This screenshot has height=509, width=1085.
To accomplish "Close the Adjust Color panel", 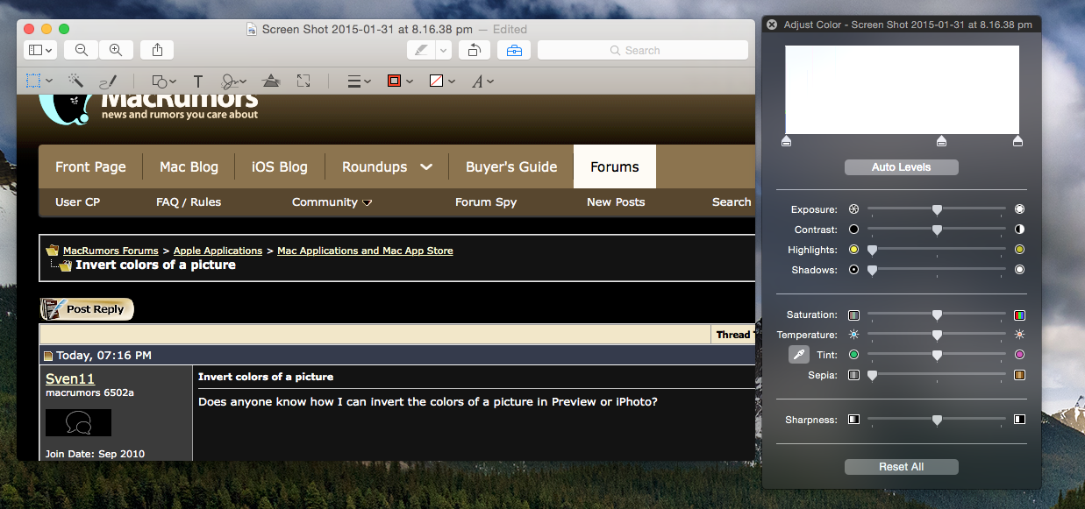I will coord(772,25).
